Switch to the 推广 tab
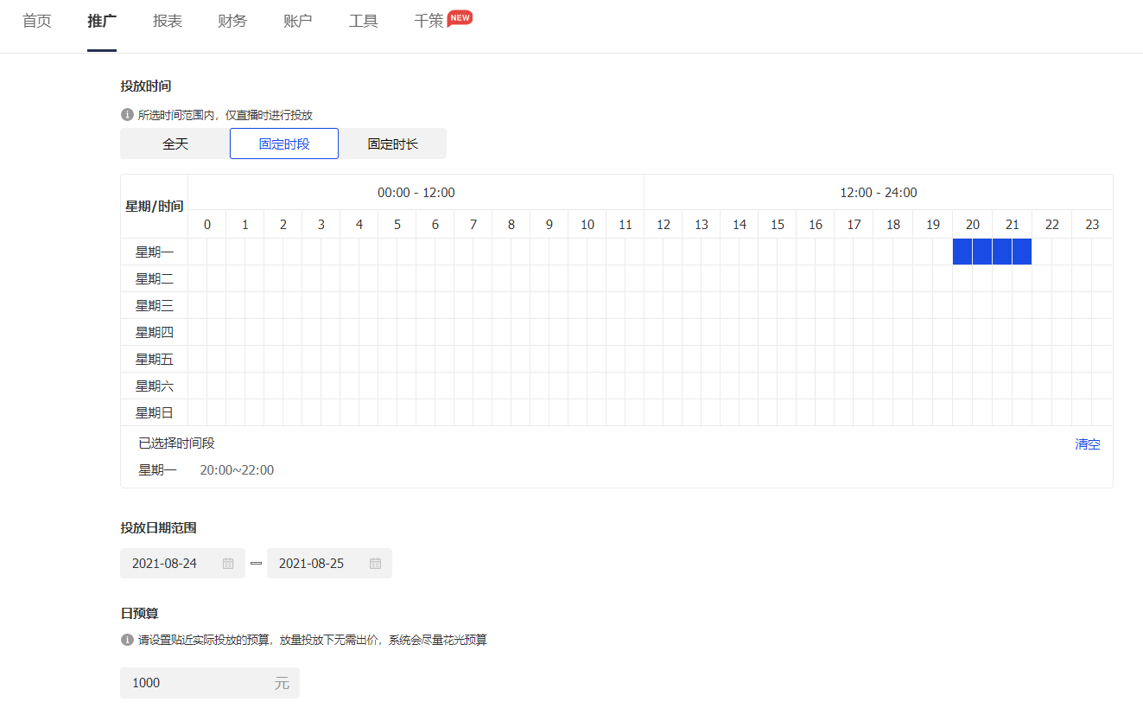Screen dimensions: 1143x721 [102, 21]
